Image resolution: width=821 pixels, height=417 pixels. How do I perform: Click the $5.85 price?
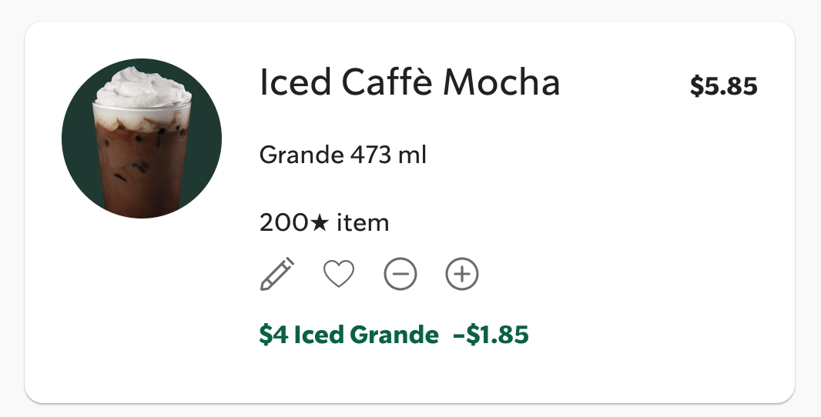click(x=723, y=87)
